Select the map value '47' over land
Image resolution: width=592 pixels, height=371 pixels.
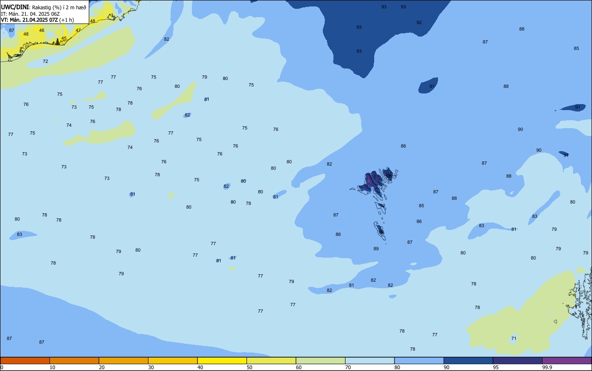tap(78, 31)
